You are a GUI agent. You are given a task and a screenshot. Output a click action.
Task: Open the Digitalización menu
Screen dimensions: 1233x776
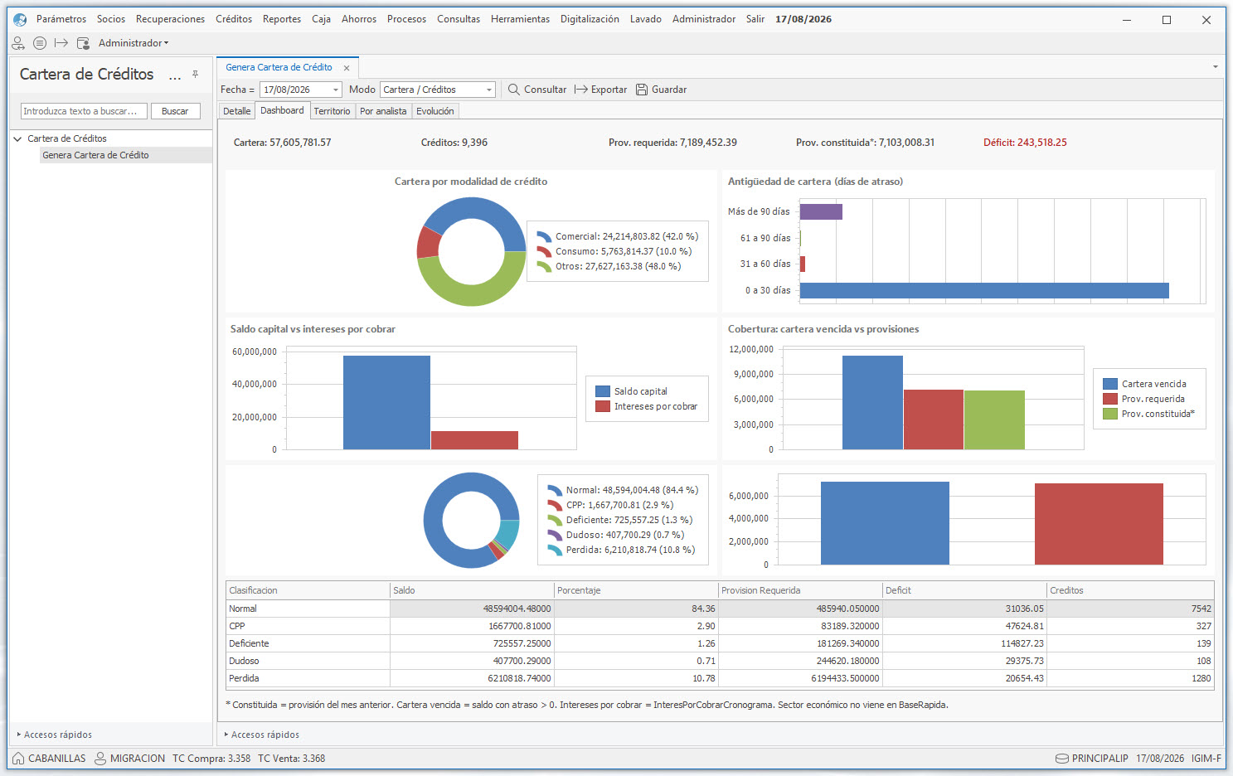click(590, 19)
